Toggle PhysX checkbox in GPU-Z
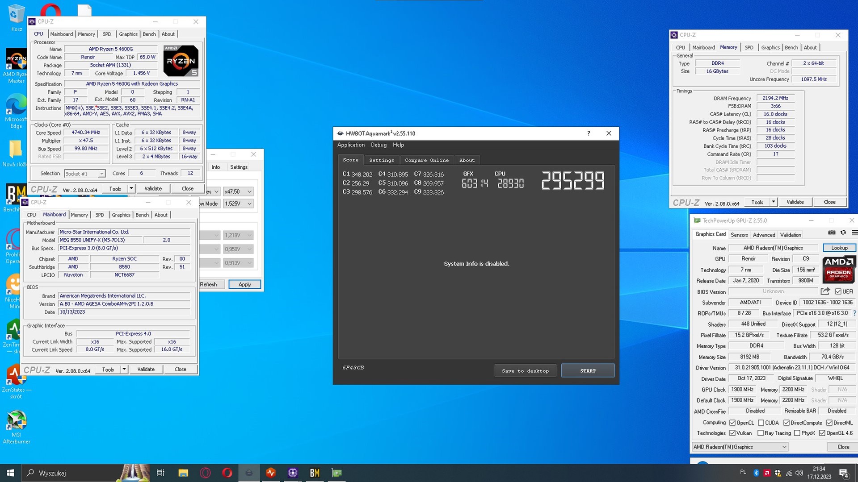The height and width of the screenshot is (482, 858). [x=797, y=433]
